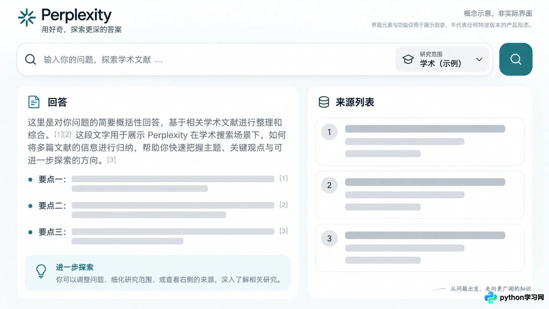Open source card number 2
The image size is (549, 309).
pyautogui.click(x=420, y=195)
